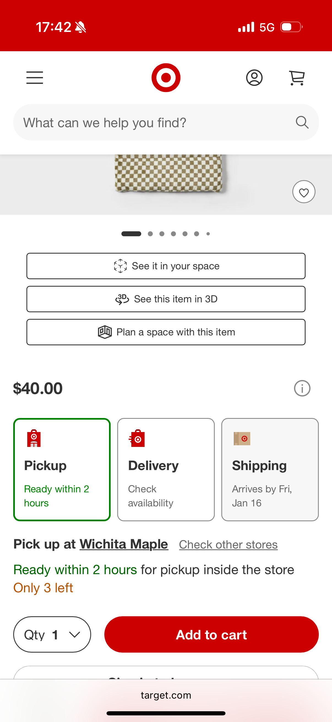Tap See it in your space
The width and height of the screenshot is (332, 722).
coord(166,266)
